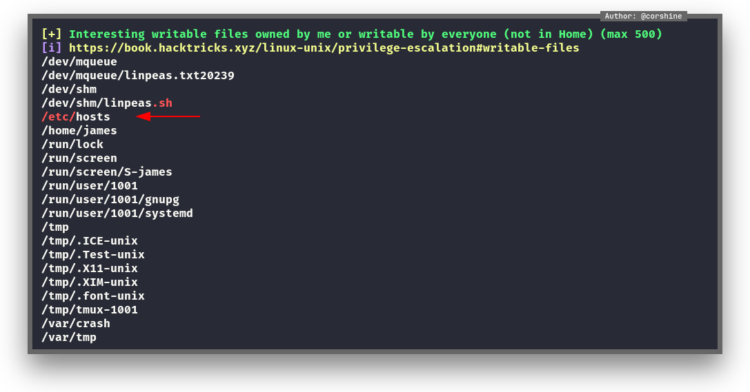Click the /var/tmp line
Screen dimensions: 750x392
69,338
